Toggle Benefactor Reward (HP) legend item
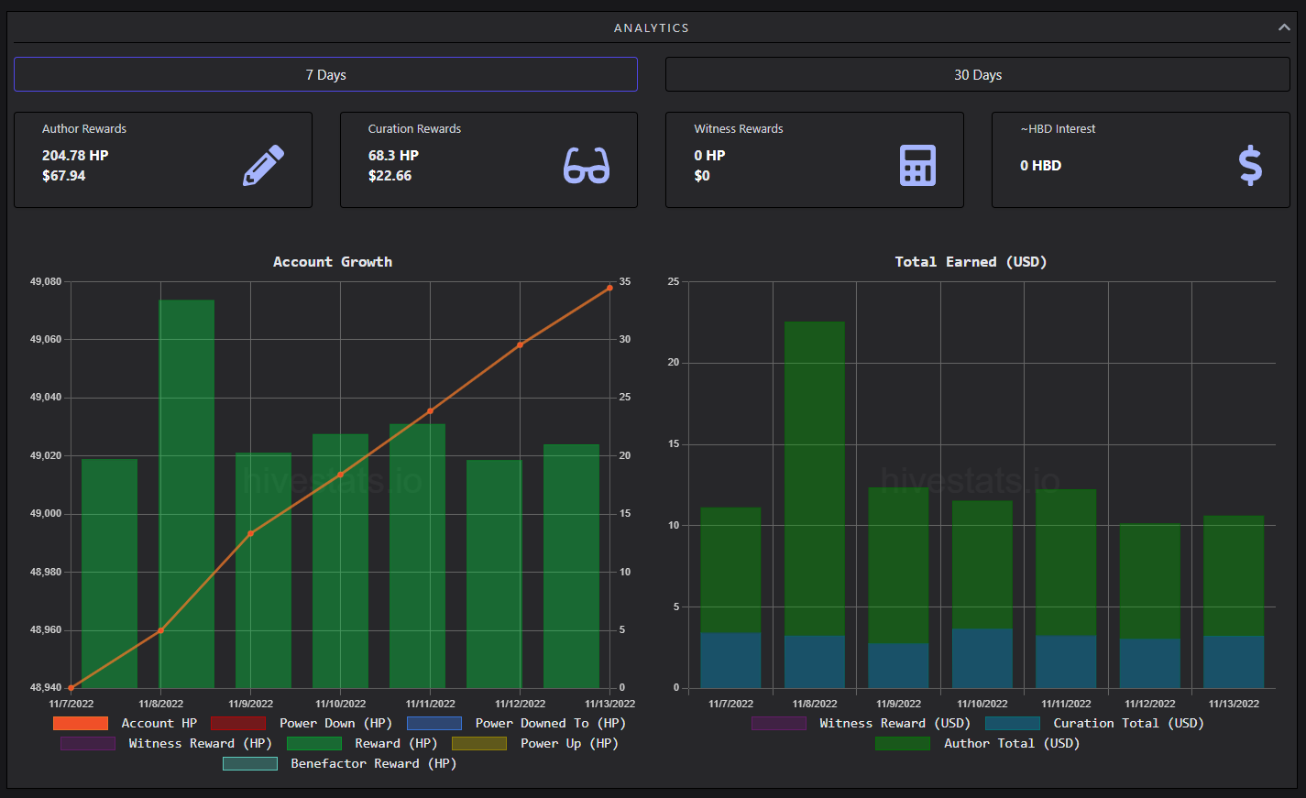The width and height of the screenshot is (1306, 798). (x=340, y=763)
